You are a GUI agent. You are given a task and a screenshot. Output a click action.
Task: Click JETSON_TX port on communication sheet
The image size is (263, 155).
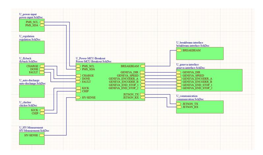click(x=179, y=104)
